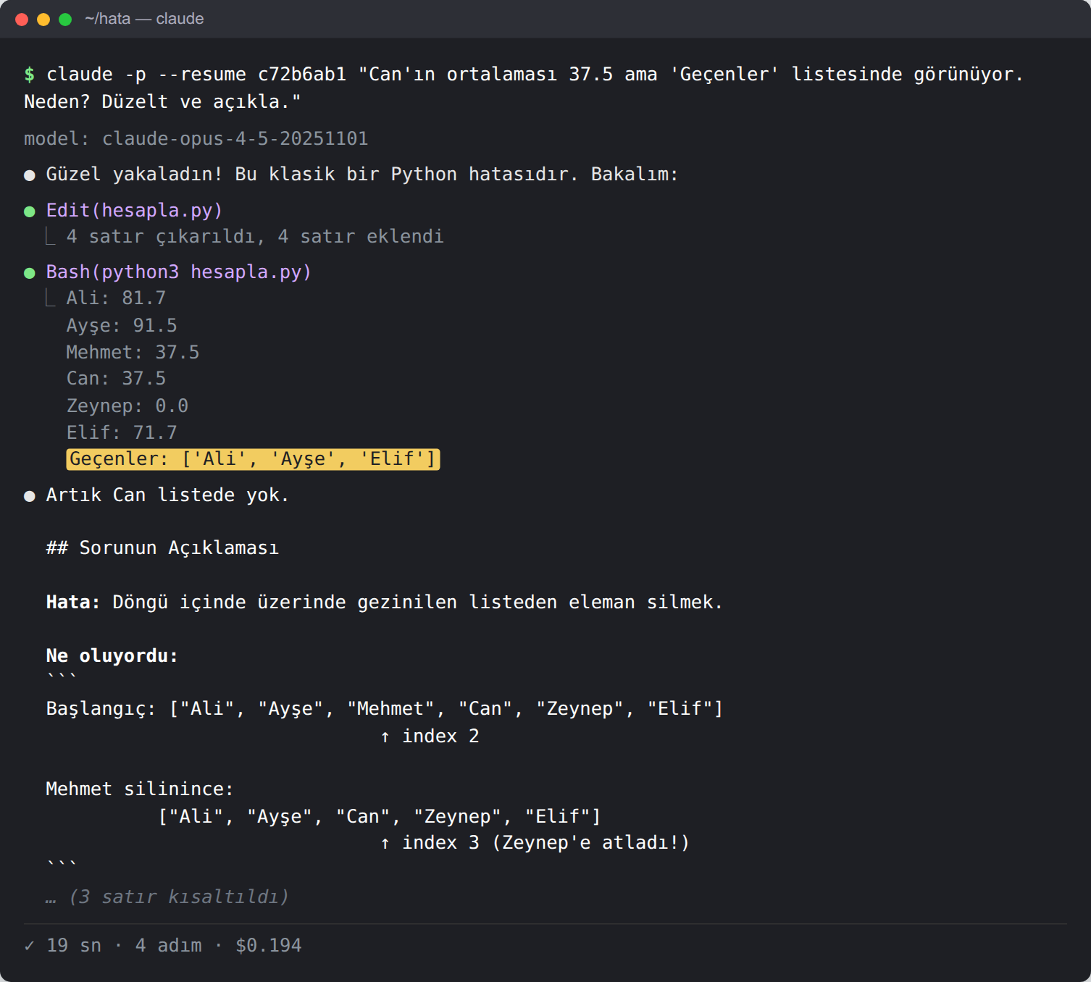1091x982 pixels.
Task: Click the 'Mehmet silinince:' line
Action: point(140,789)
